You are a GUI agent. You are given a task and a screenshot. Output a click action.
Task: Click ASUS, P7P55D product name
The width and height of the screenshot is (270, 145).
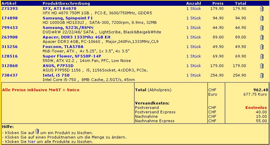58,66
